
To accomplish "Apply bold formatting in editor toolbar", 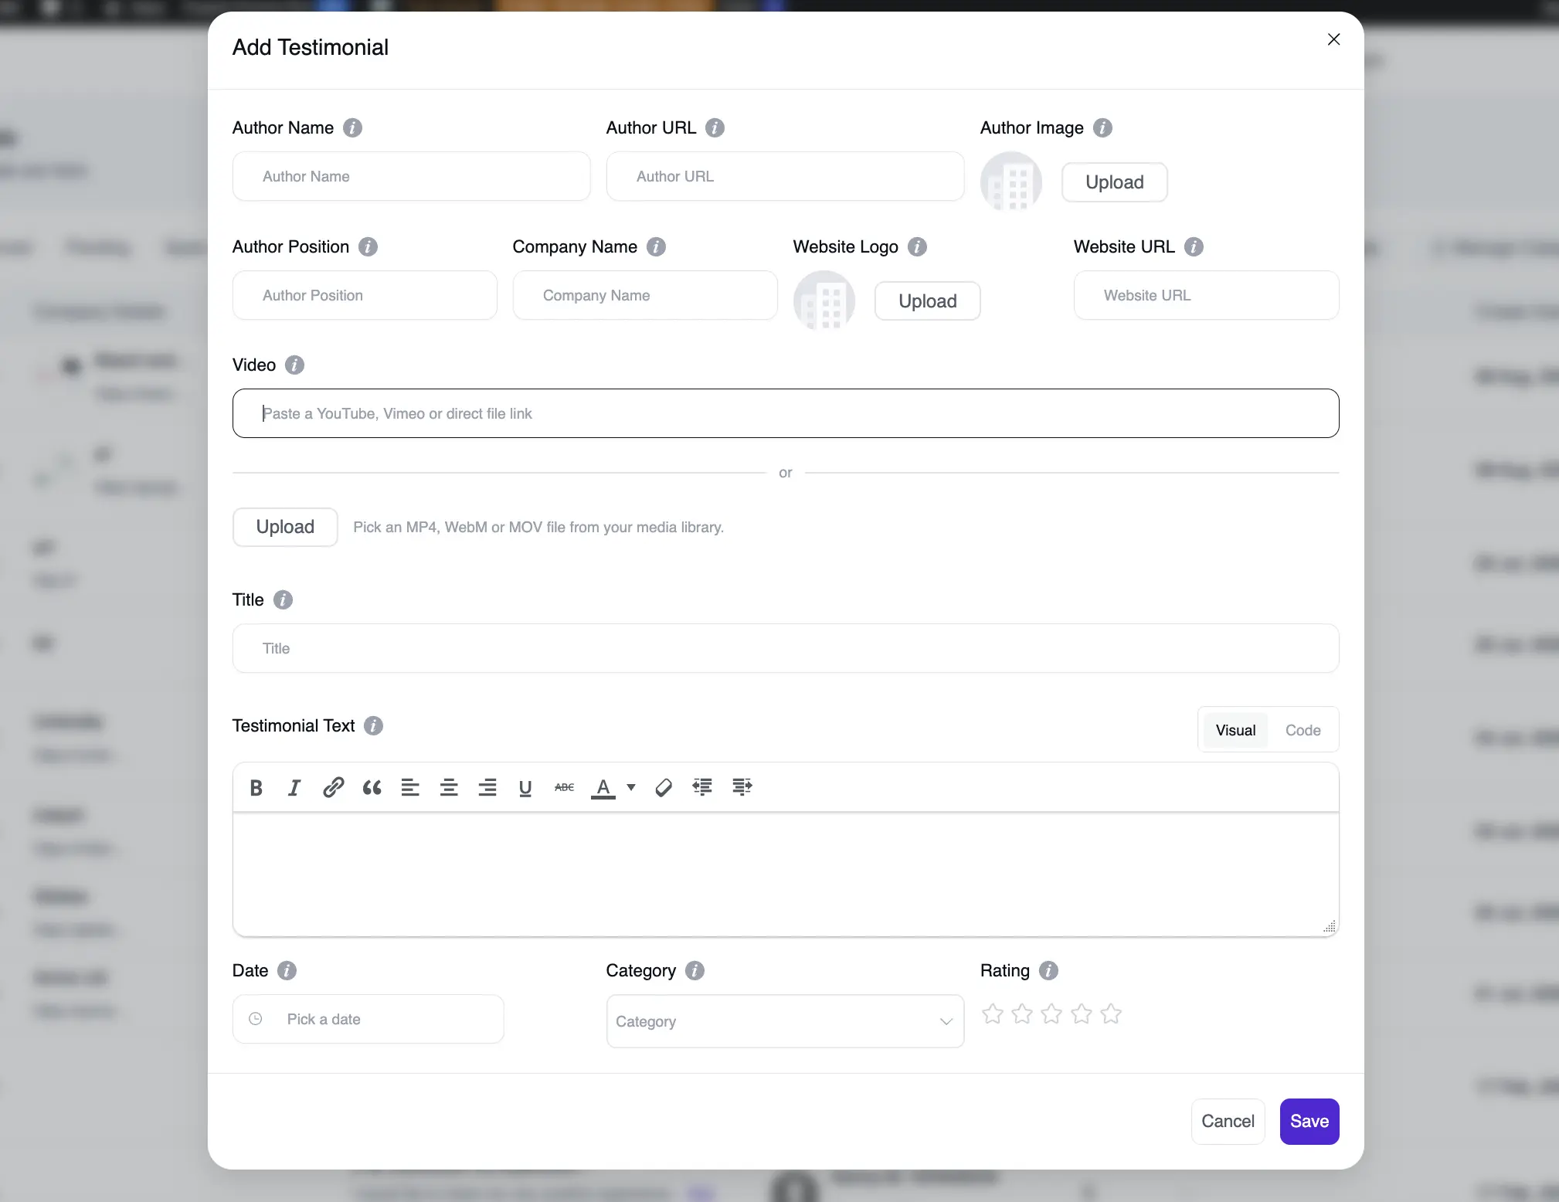I will 256,787.
